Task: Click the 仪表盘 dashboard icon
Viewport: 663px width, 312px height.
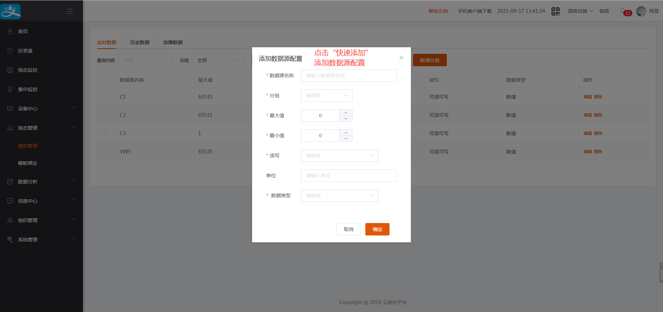Action: tap(10, 50)
